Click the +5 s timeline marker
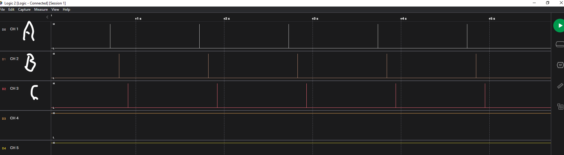The width and height of the screenshot is (564, 155). tap(492, 18)
